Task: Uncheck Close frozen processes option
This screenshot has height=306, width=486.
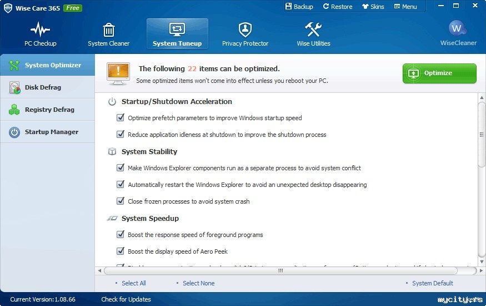Action: [x=121, y=201]
